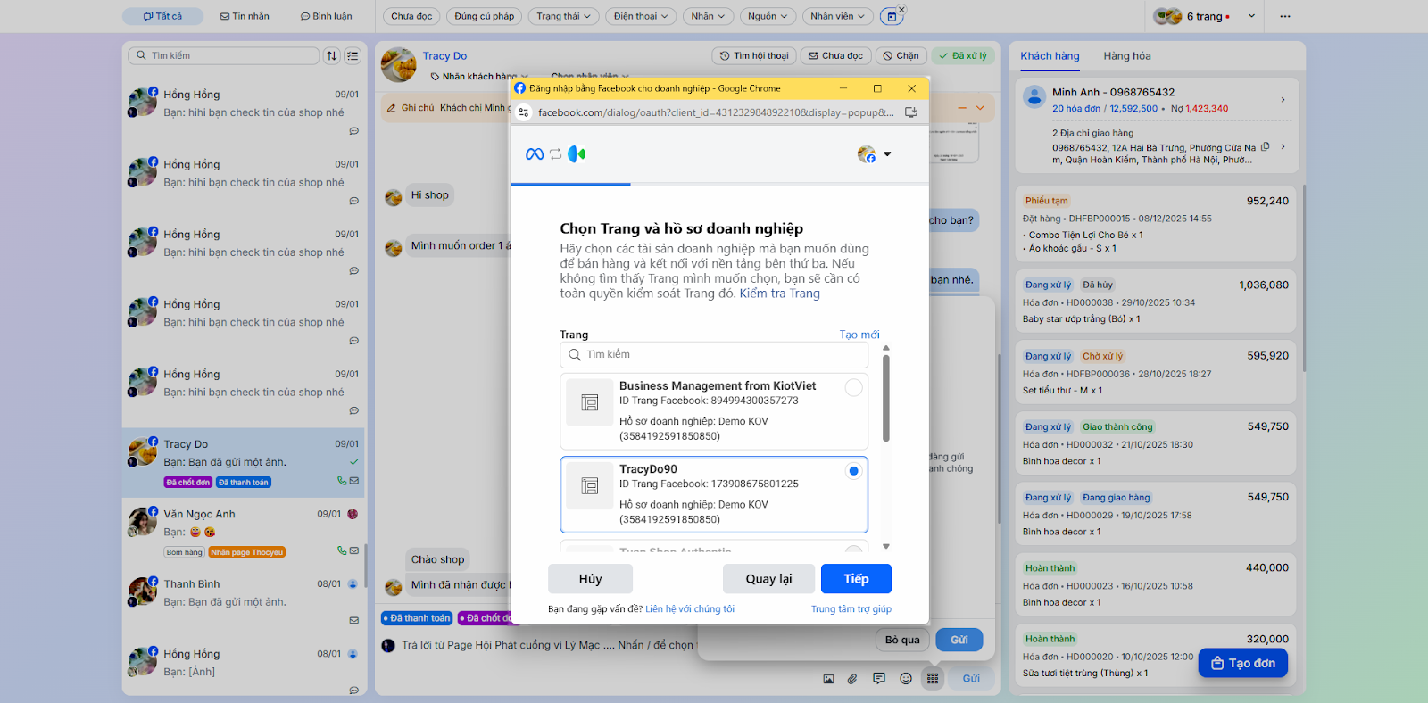This screenshot has height=703, width=1428.
Task: Expand the note with orange chevron
Action: click(x=980, y=108)
